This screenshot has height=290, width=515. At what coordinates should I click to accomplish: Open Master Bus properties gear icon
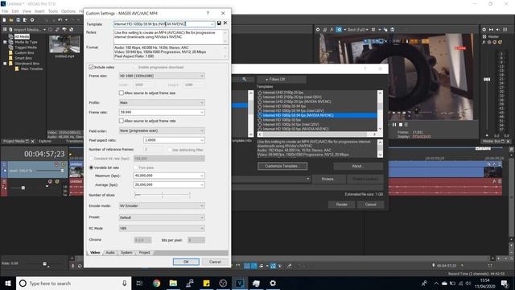coord(484,30)
